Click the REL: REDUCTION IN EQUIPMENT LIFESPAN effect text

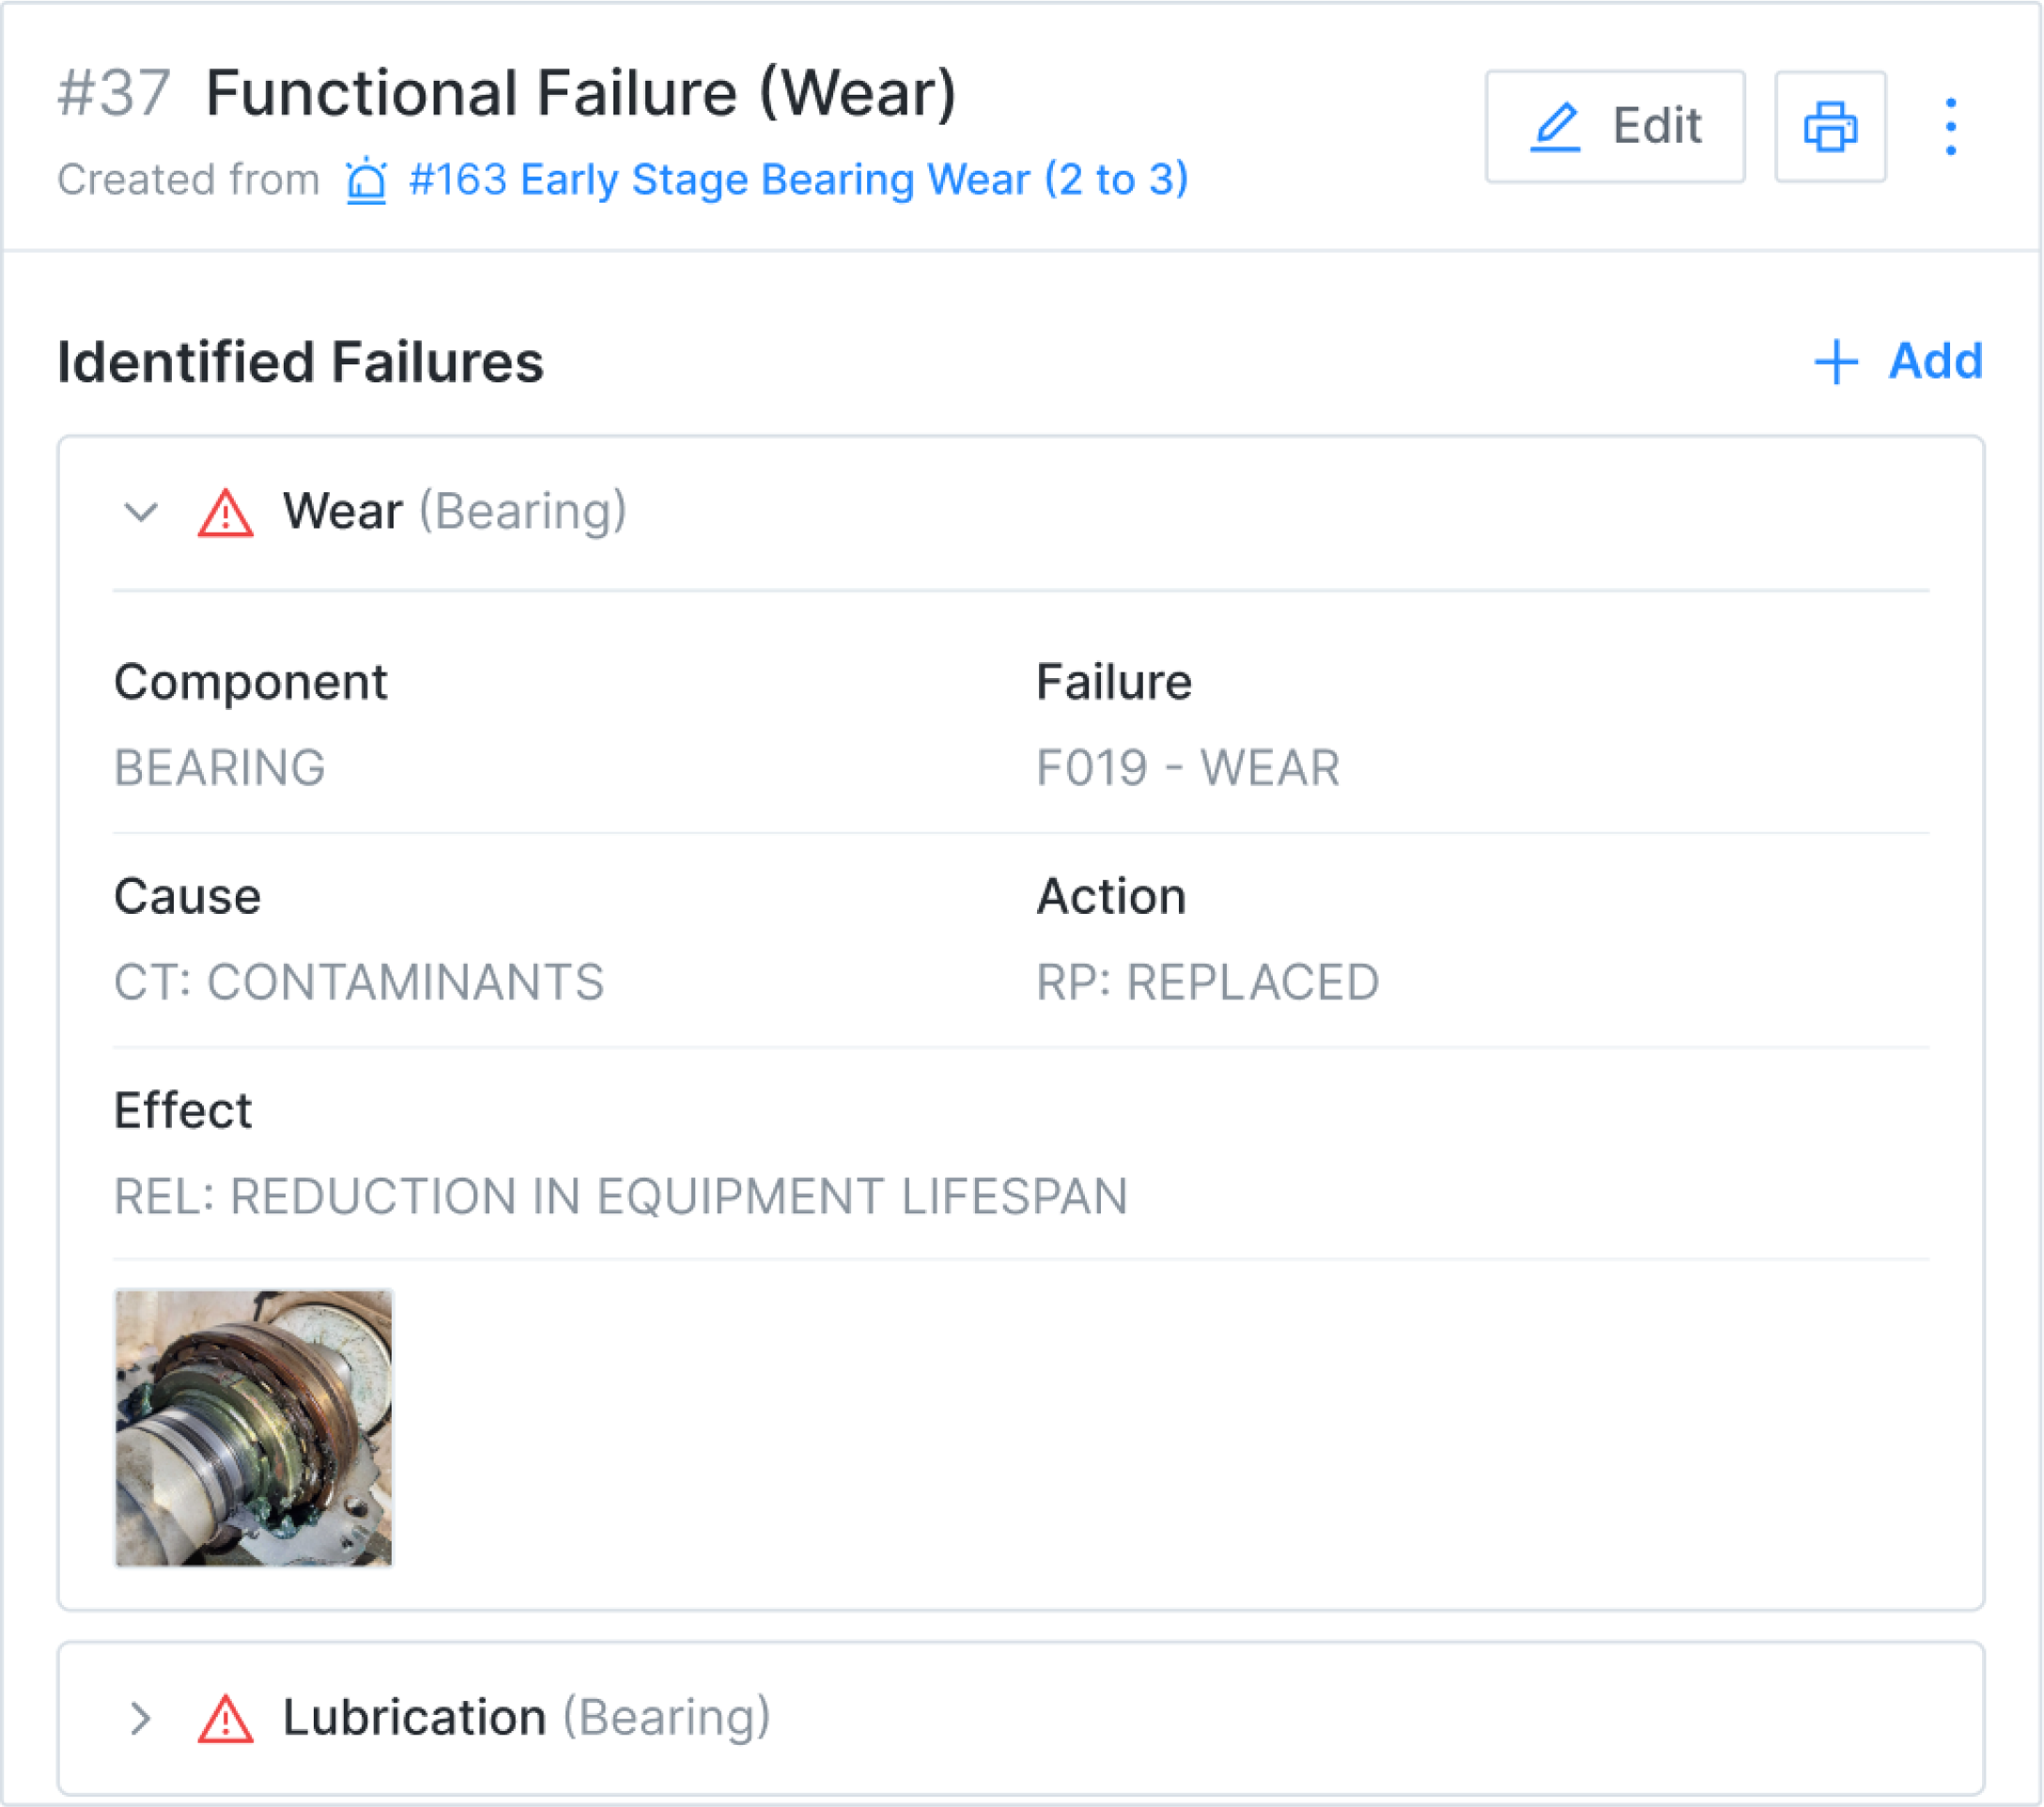pyautogui.click(x=621, y=1196)
